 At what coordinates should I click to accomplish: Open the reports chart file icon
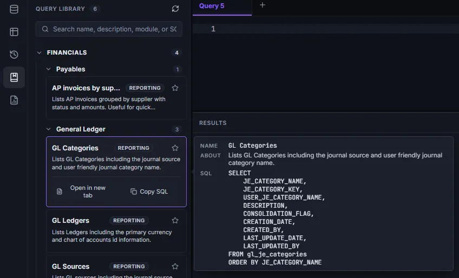coord(14,100)
